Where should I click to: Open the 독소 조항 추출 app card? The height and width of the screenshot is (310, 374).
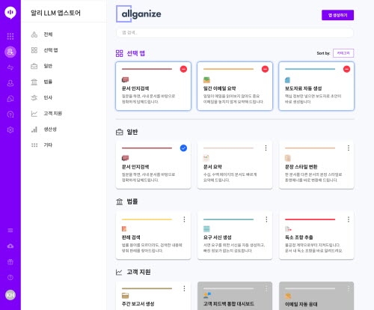point(316,235)
